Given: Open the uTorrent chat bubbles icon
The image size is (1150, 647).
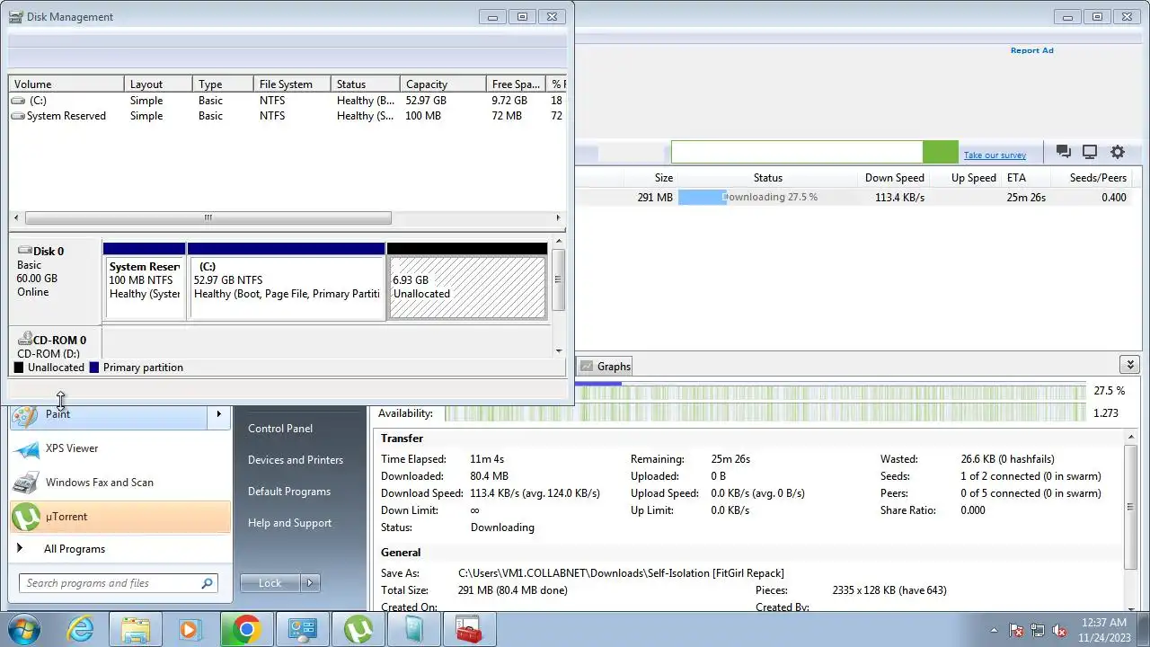Looking at the screenshot, I should tap(1064, 153).
